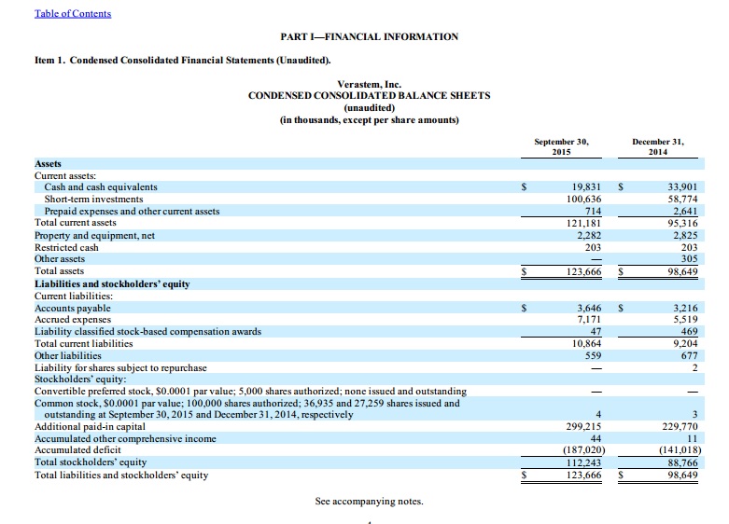Click property and equipment value 2,825
Screen dimensions: 729x524
685,236
